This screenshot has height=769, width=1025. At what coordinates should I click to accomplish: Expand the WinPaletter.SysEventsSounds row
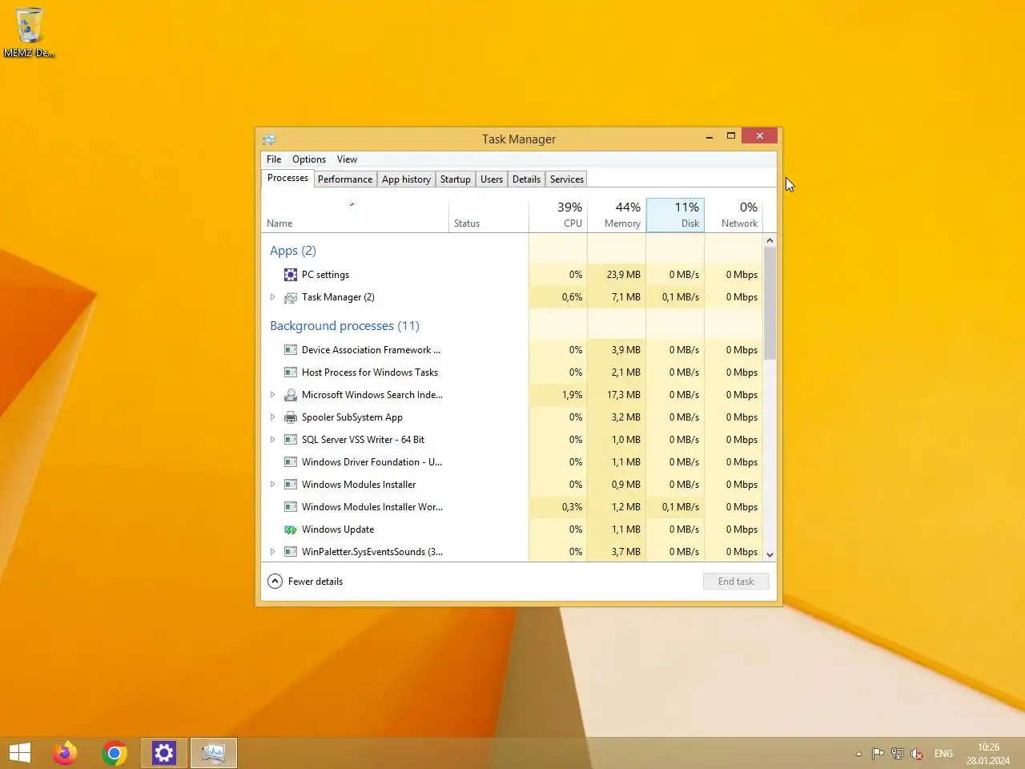(272, 552)
